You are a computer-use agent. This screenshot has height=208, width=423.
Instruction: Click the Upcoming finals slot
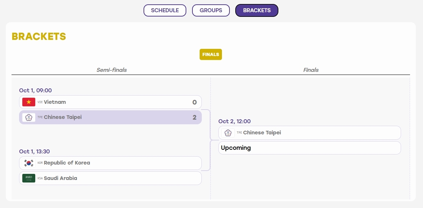pyautogui.click(x=310, y=148)
